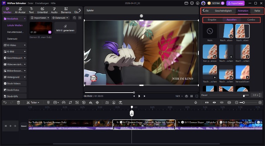265x146 pixels.
Task: Click 'Mit KI generieren' button
Action: coord(65,28)
